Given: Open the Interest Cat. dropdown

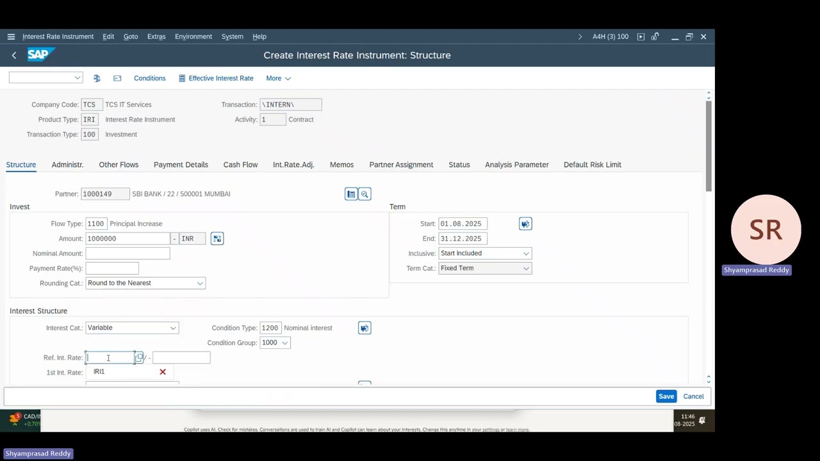Looking at the screenshot, I should tap(173, 328).
